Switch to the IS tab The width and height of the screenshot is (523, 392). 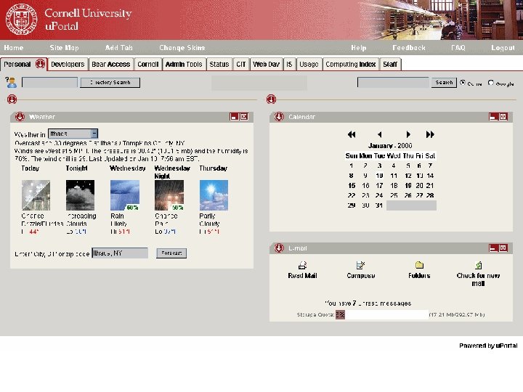pos(289,65)
